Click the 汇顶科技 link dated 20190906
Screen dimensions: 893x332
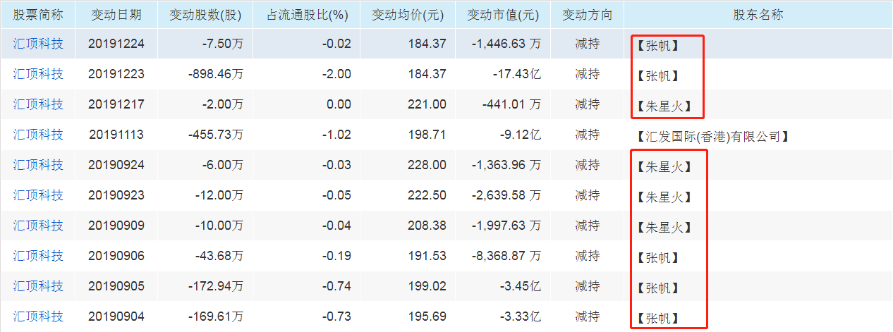(38, 256)
